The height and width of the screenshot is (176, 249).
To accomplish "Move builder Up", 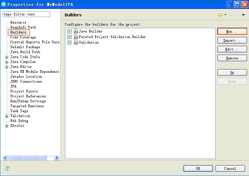I will pyautogui.click(x=232, y=72).
